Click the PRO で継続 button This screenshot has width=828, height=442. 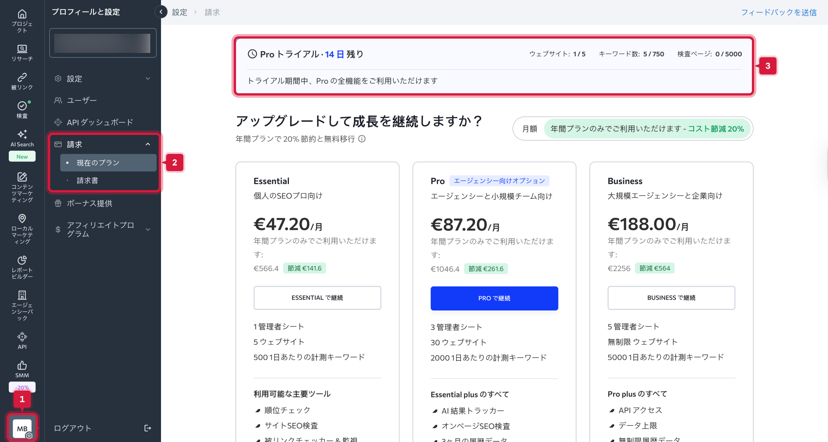pos(494,298)
